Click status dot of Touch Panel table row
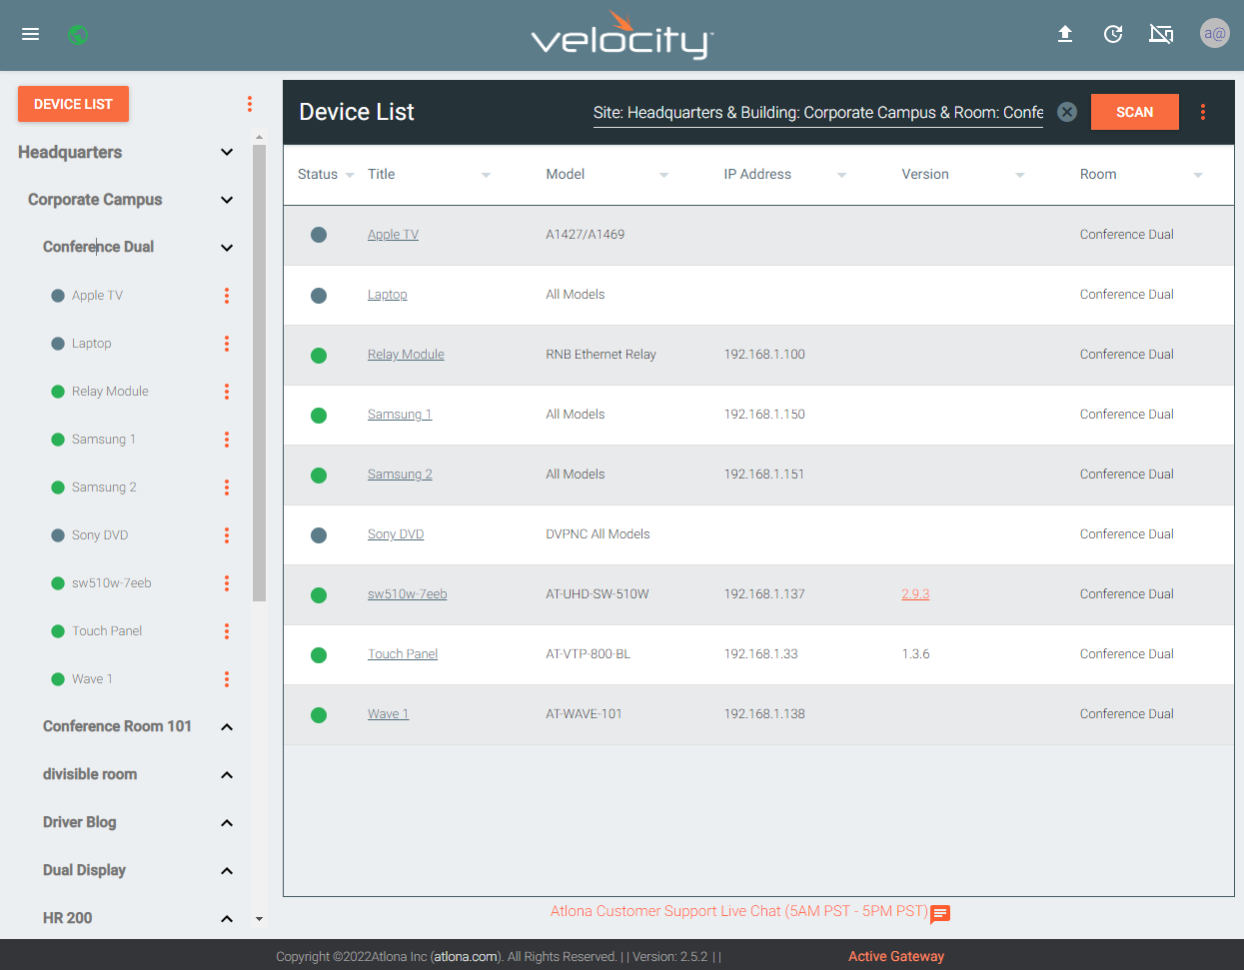The height and width of the screenshot is (970, 1244). tap(319, 654)
